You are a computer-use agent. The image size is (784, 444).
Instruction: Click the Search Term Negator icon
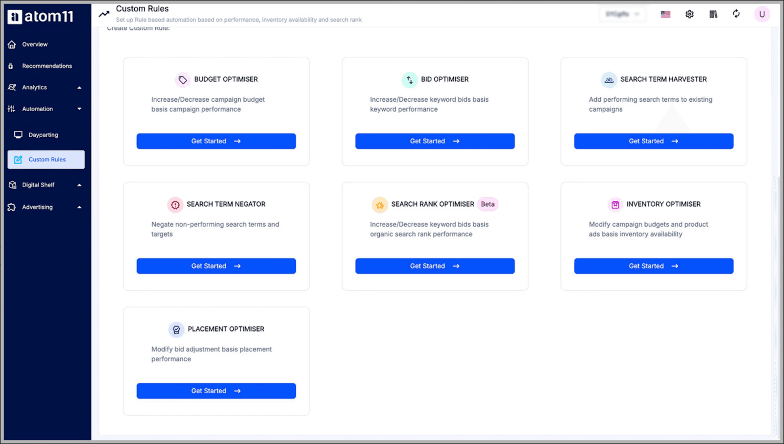(175, 205)
